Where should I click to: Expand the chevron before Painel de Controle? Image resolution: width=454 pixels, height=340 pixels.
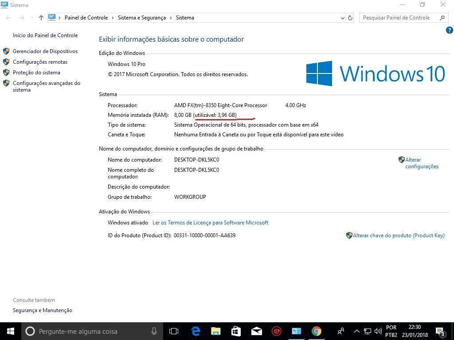coord(59,18)
